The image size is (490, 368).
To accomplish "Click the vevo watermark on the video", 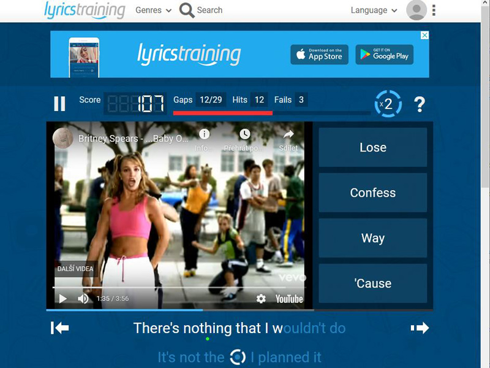I will click(x=292, y=277).
